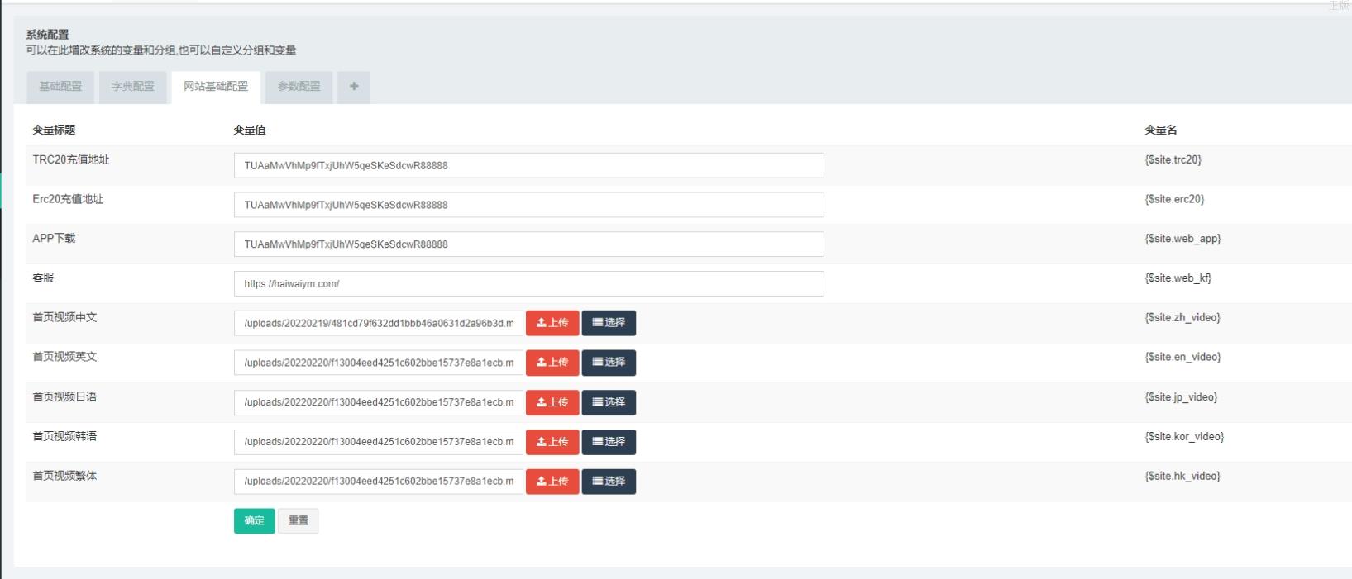Open the 字典配置 tab
Image resolution: width=1352 pixels, height=579 pixels.
click(133, 87)
